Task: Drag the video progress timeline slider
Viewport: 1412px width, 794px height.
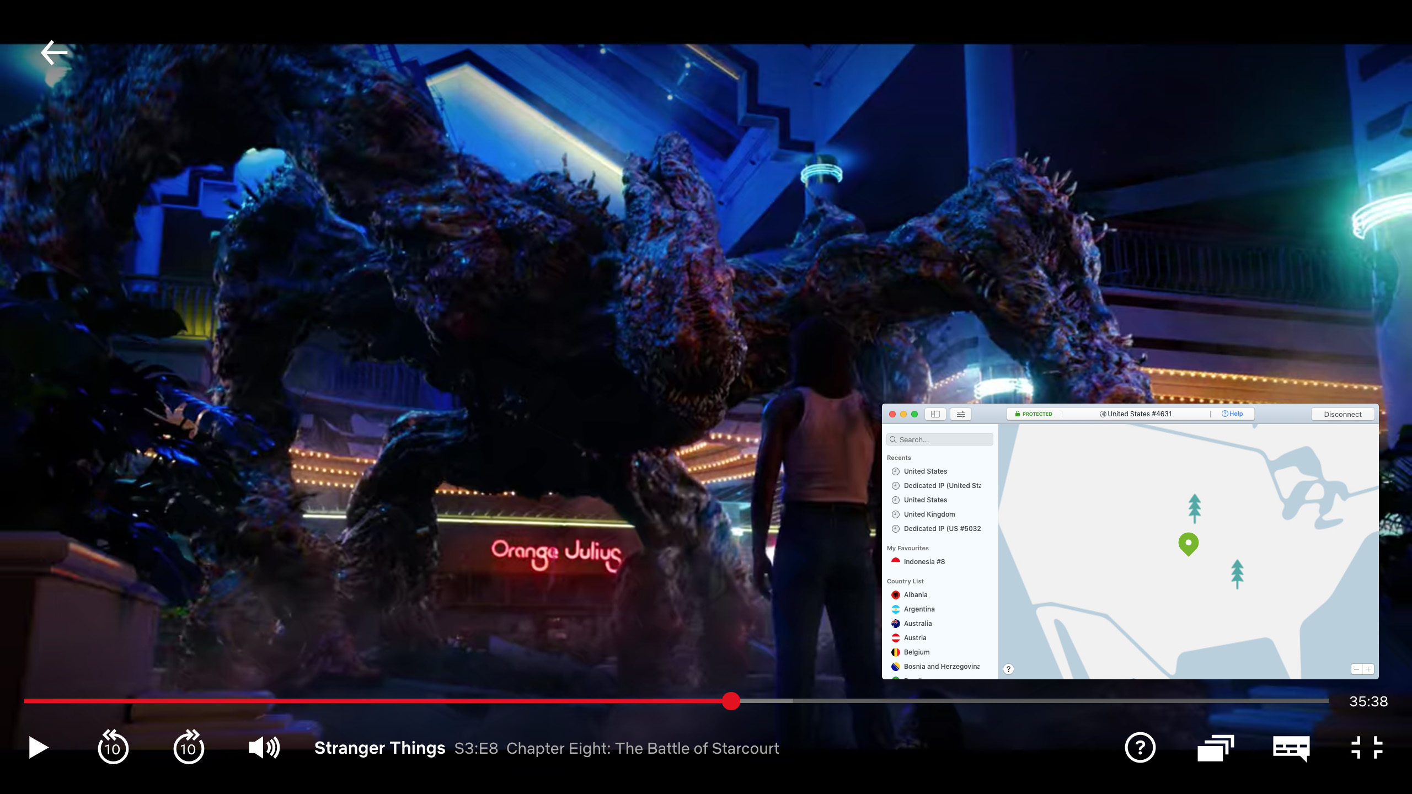Action: pyautogui.click(x=731, y=701)
